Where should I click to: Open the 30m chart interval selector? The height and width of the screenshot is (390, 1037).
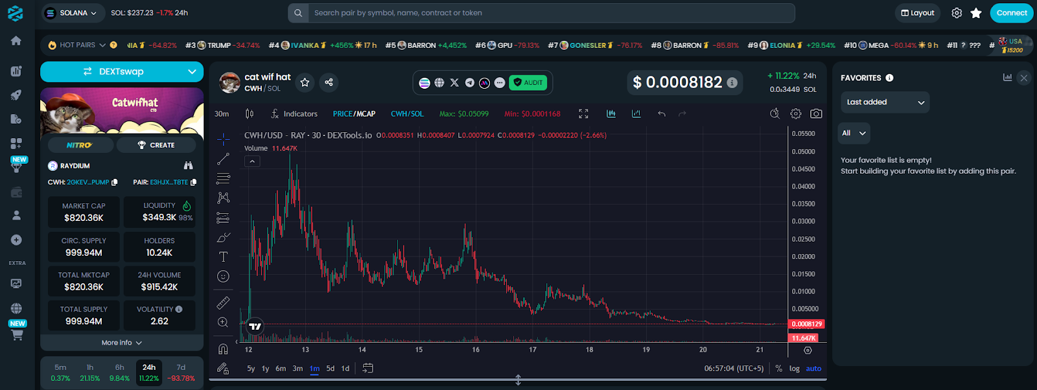pyautogui.click(x=222, y=114)
